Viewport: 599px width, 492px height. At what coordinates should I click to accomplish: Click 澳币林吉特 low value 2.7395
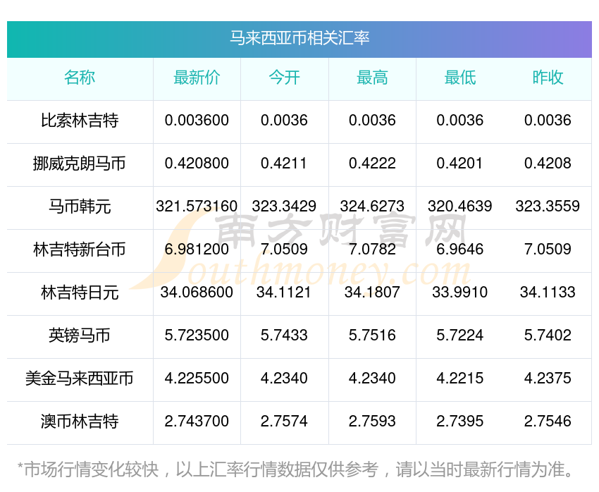(460, 422)
